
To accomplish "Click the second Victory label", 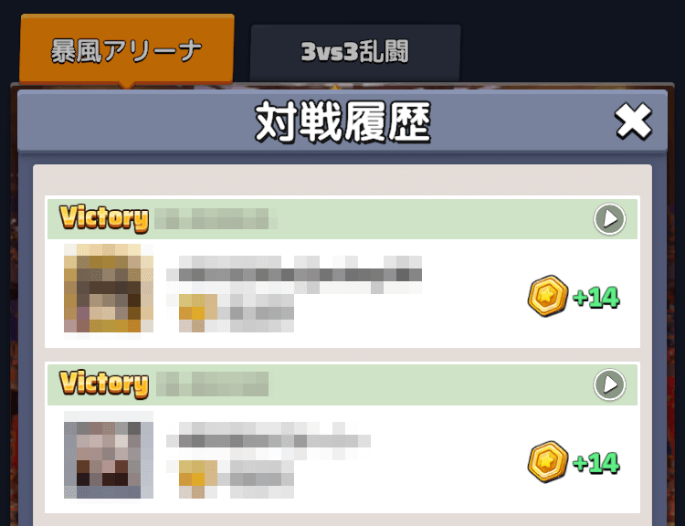I will (104, 384).
